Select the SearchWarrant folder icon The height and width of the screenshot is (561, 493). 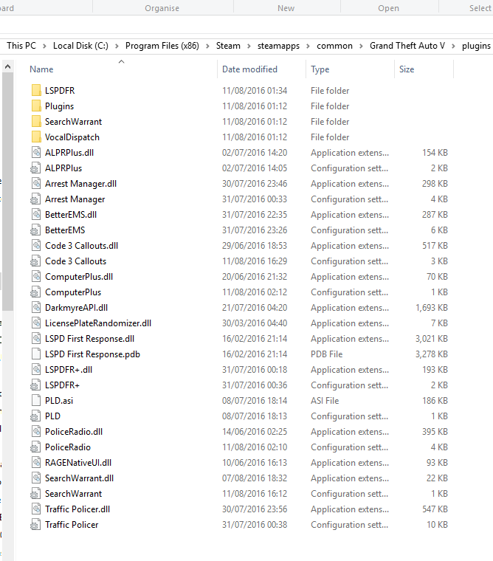coord(36,122)
